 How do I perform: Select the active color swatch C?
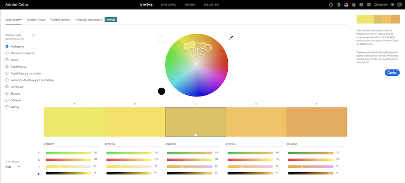coord(196,122)
